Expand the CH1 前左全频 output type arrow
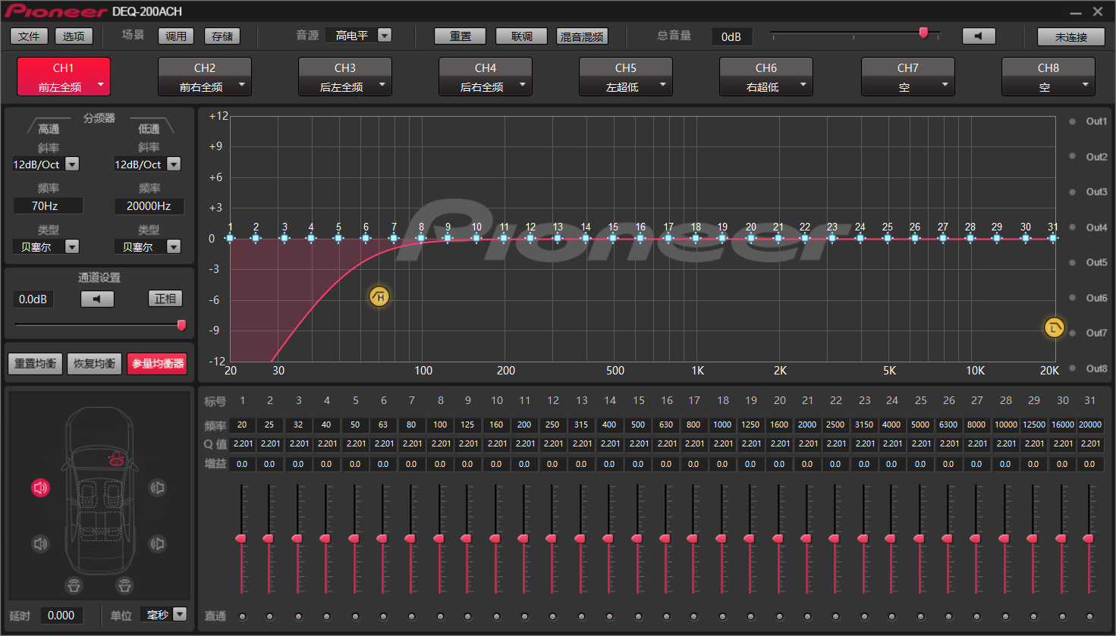 point(101,86)
